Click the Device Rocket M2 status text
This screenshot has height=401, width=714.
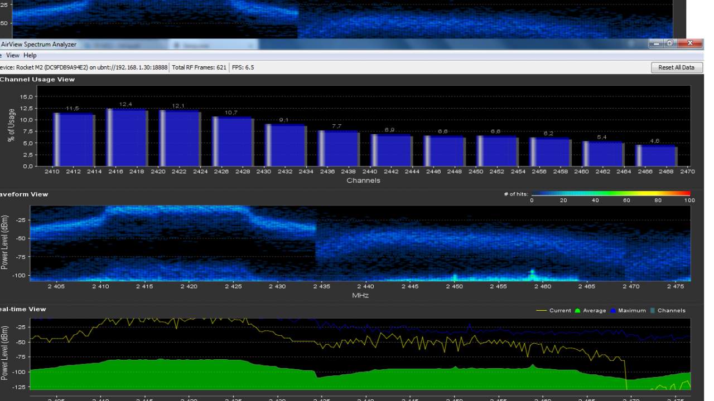pos(84,67)
